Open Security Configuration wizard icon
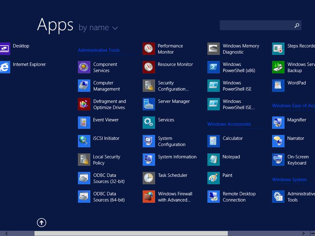Screen dimensions: 315x236 click(149, 86)
